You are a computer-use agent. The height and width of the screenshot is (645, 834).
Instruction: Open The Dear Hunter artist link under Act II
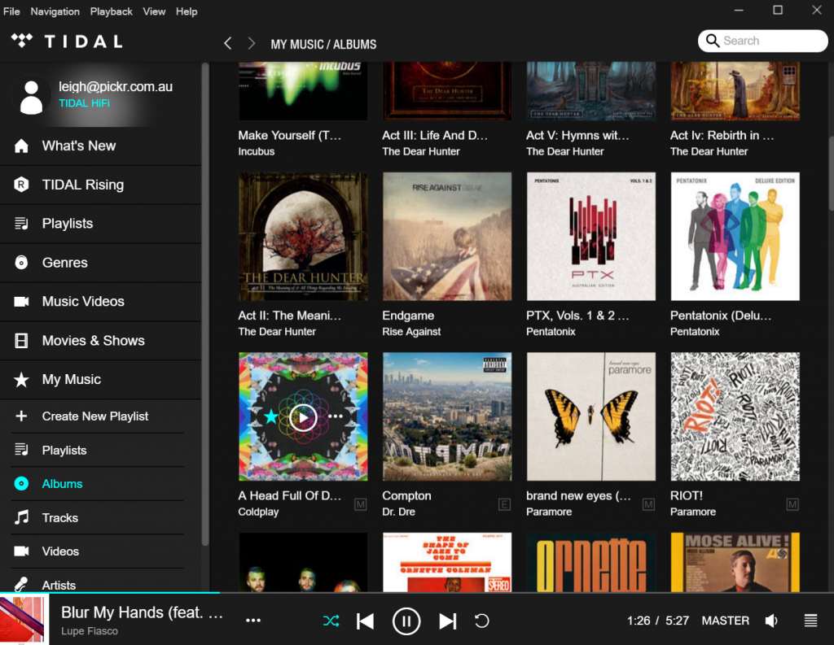click(277, 332)
